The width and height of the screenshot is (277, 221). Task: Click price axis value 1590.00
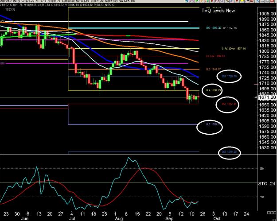pos(267,126)
